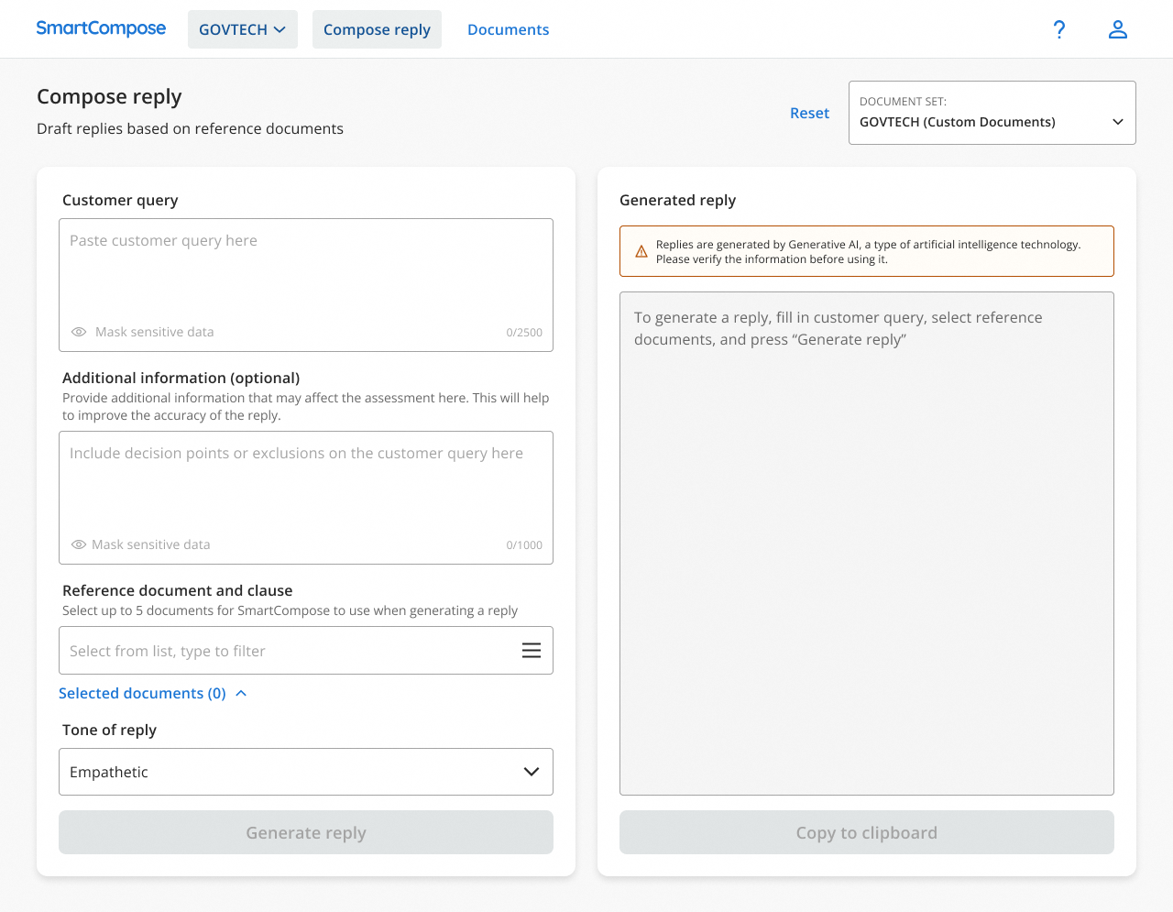Click 'Select up to 5 documents' hint text

pyautogui.click(x=290, y=610)
